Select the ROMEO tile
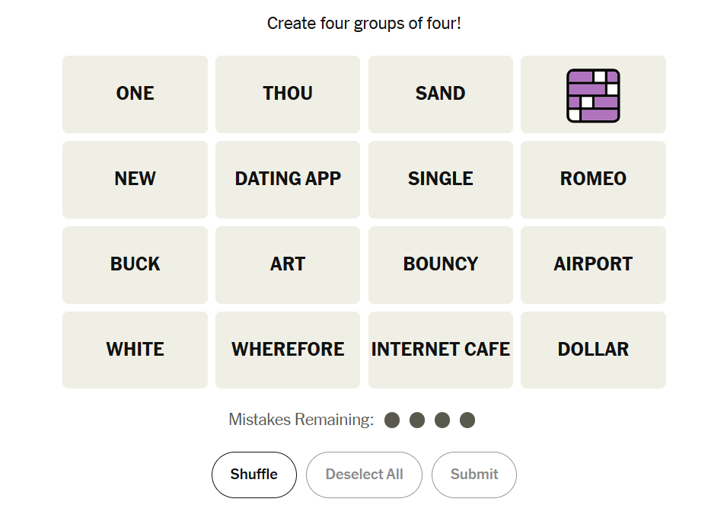This screenshot has height=518, width=727. point(593,180)
